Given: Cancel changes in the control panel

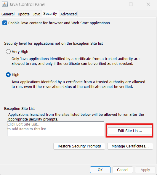Looking at the screenshot, I should [x=123, y=170].
